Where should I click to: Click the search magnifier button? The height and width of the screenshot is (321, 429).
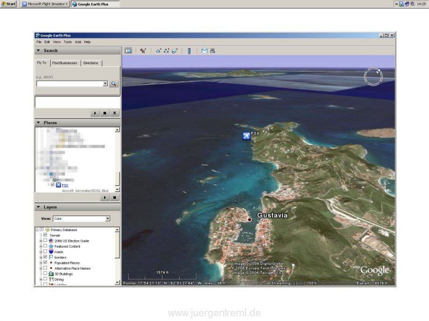pyautogui.click(x=114, y=84)
